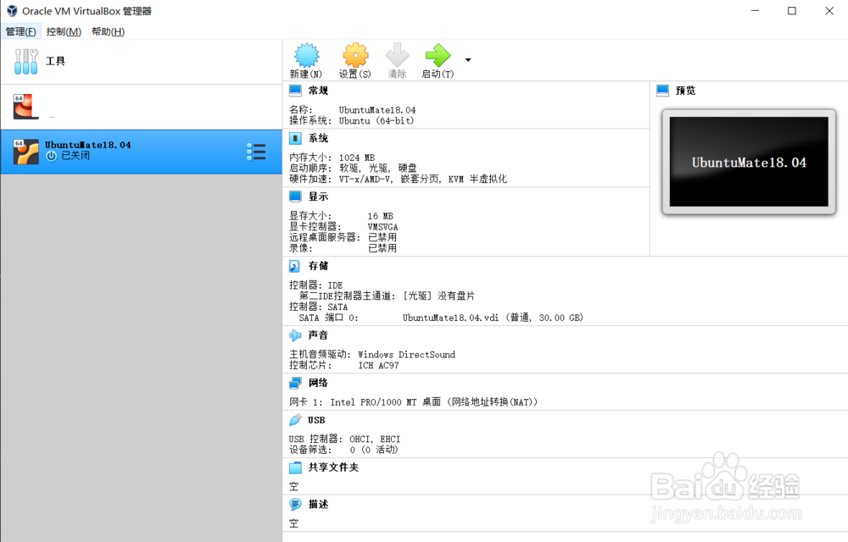Click the UbuntuMate18.04.vdi disk entry
The height and width of the screenshot is (542, 848).
pyautogui.click(x=493, y=318)
